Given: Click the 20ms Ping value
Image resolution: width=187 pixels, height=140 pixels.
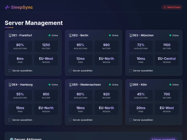Looking at the screenshot, I should (141, 108).
